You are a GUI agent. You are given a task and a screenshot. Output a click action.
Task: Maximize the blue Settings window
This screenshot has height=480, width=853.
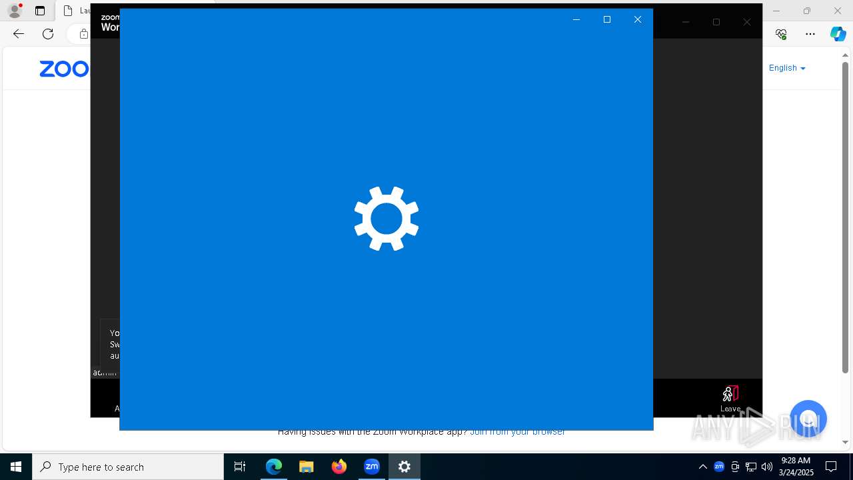[x=607, y=19]
